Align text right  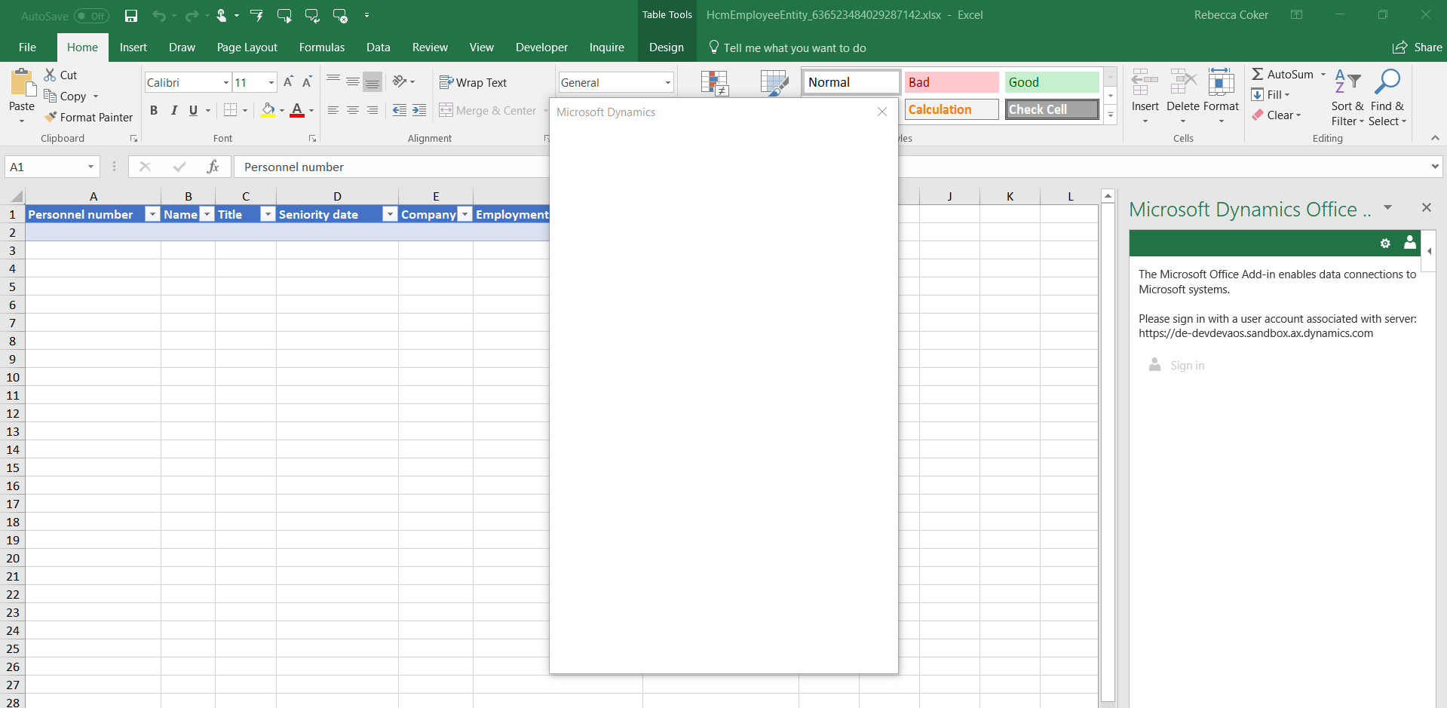pos(372,110)
